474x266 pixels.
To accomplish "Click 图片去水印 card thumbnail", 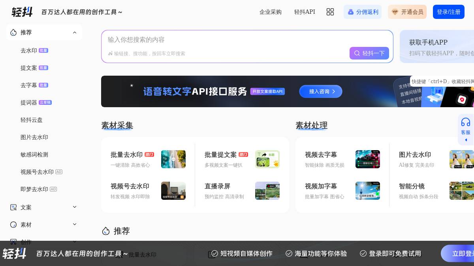I will point(462,159).
